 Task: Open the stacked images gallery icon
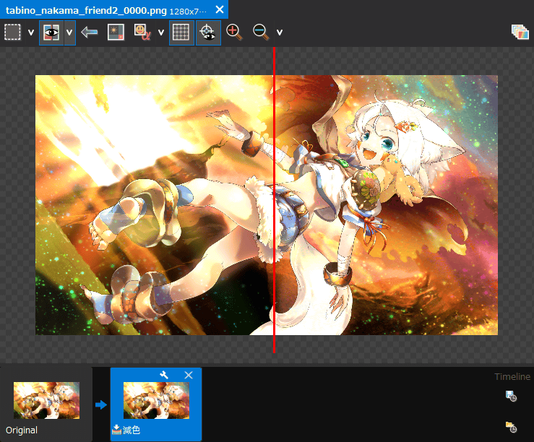click(x=520, y=32)
